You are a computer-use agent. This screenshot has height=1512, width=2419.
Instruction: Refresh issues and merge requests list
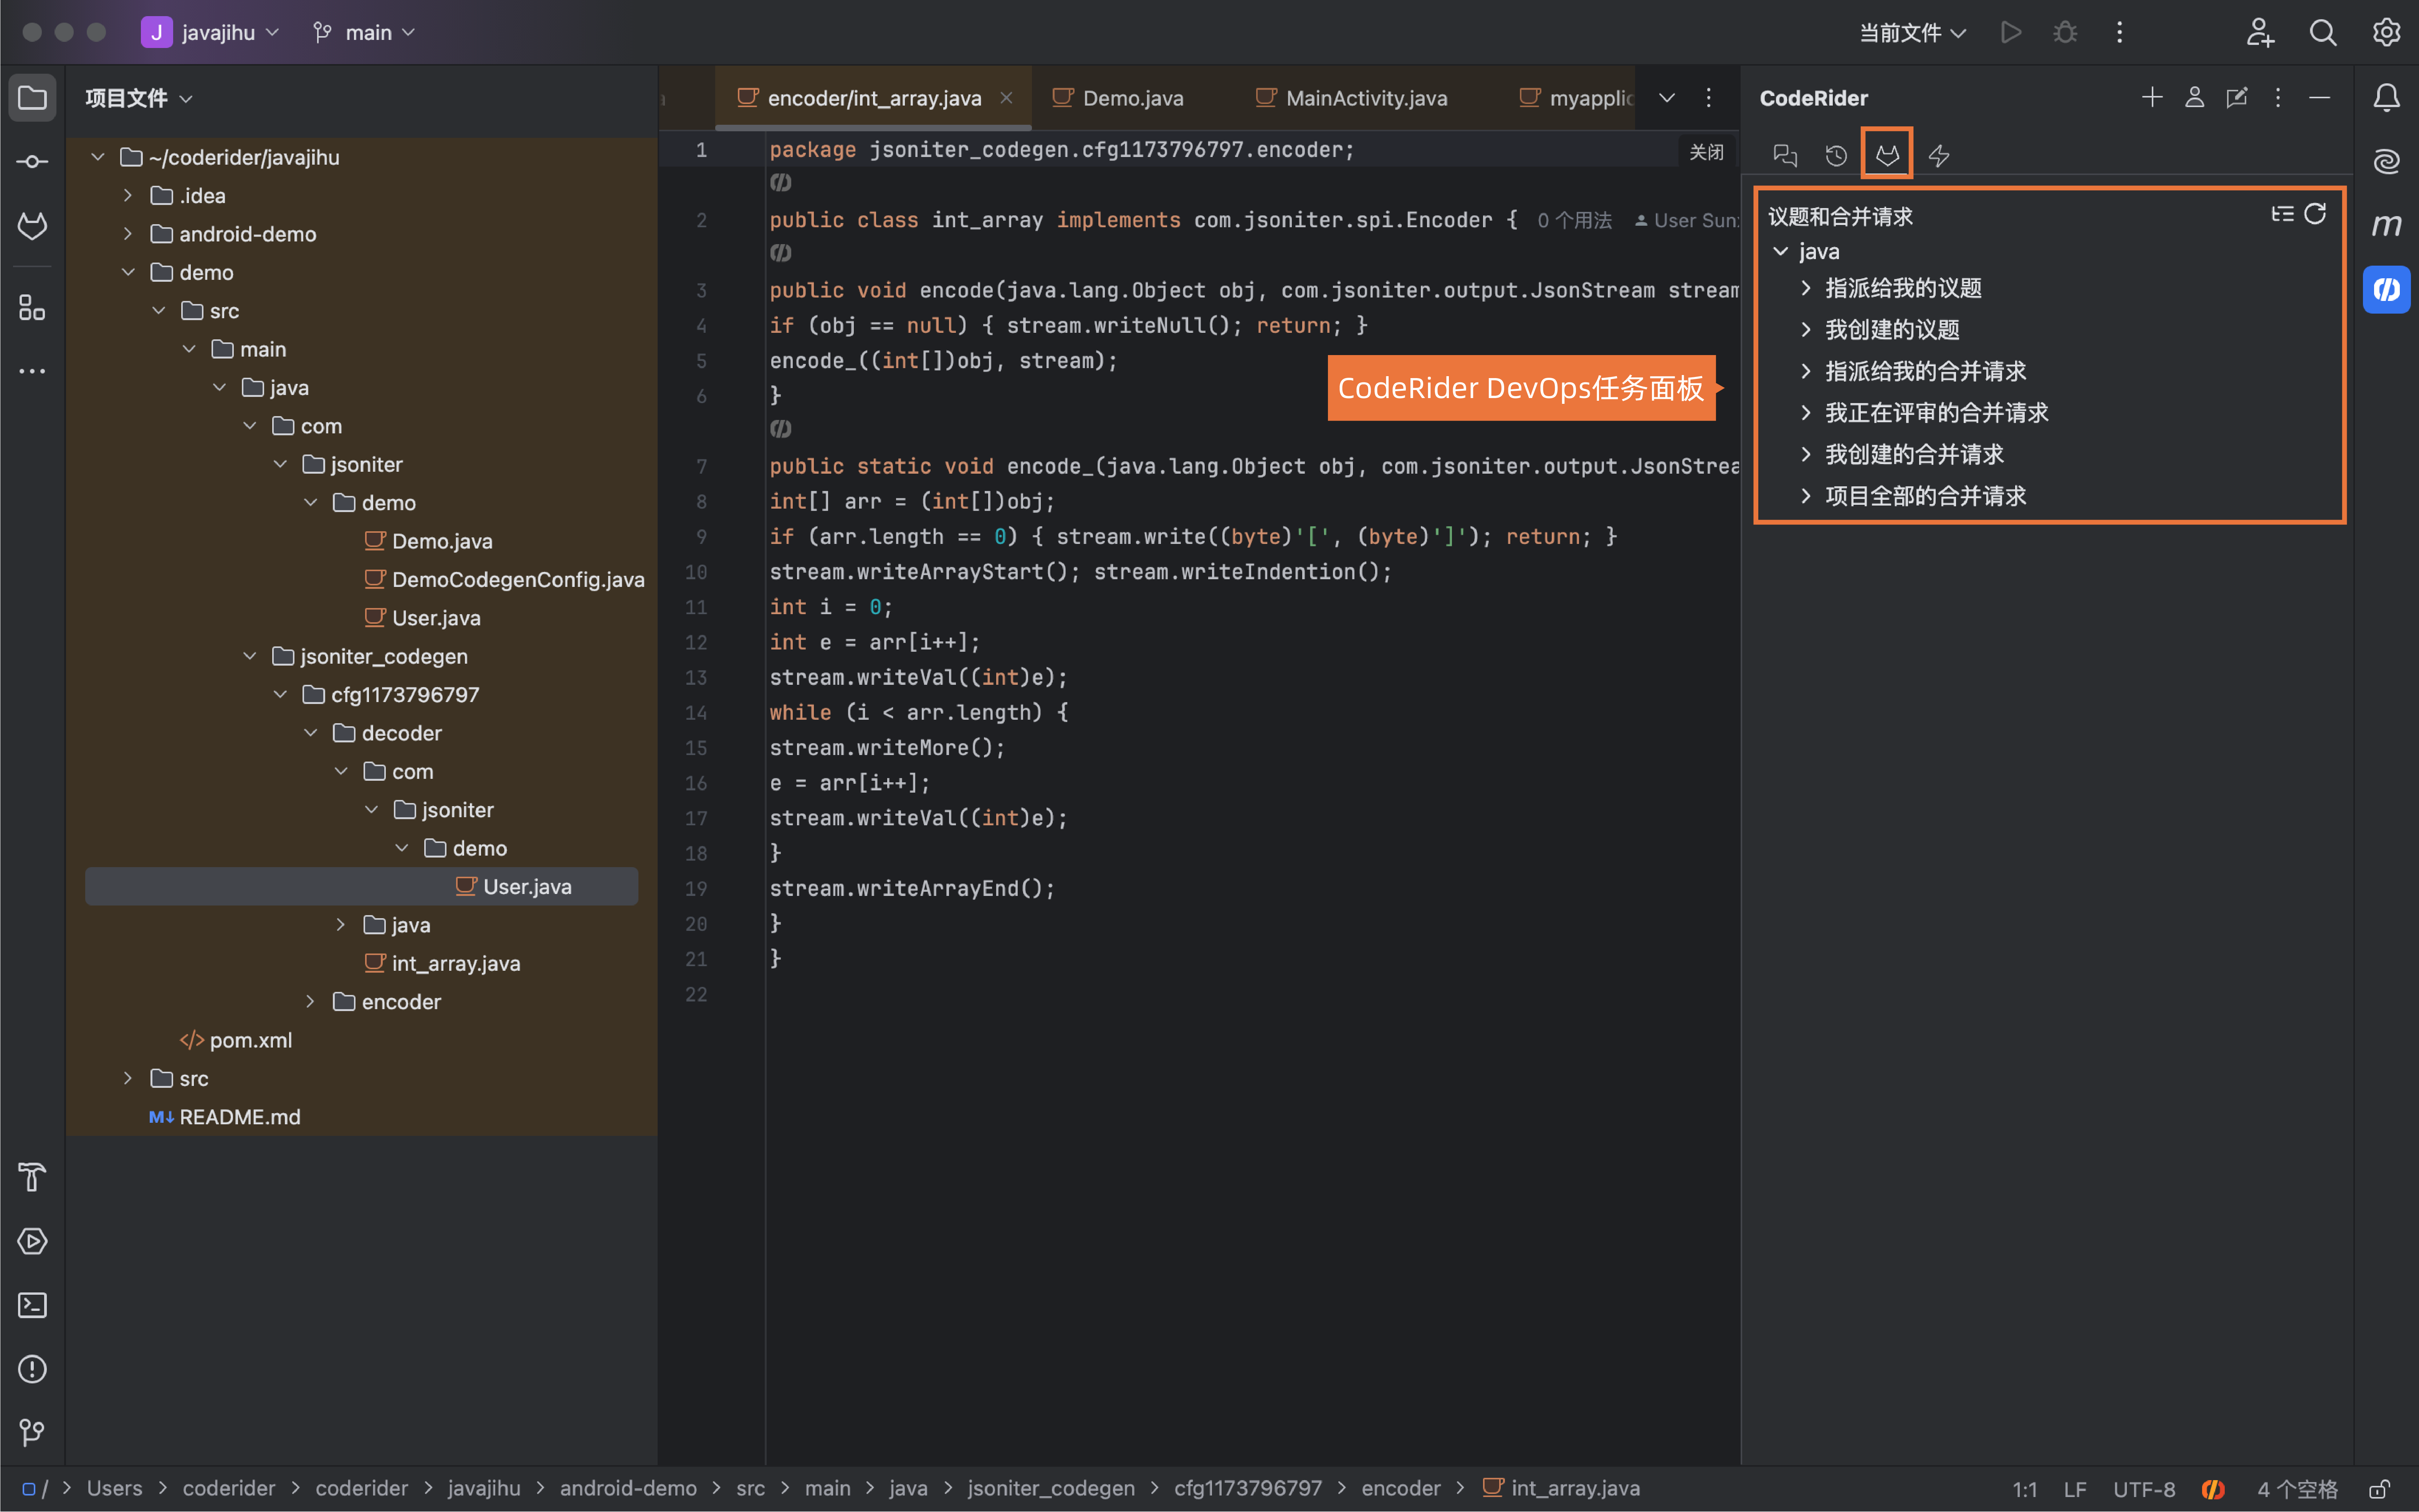[2315, 214]
